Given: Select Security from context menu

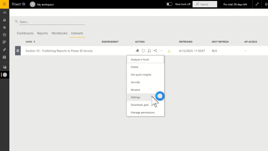Looking at the screenshot, I should pyautogui.click(x=145, y=82).
